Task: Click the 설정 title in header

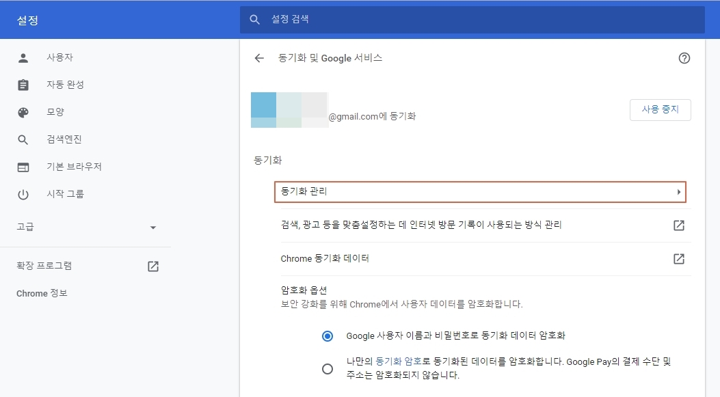Action: click(27, 20)
